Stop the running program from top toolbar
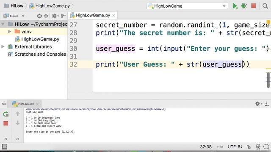Screen dimensions: 271x152 point(253,6)
